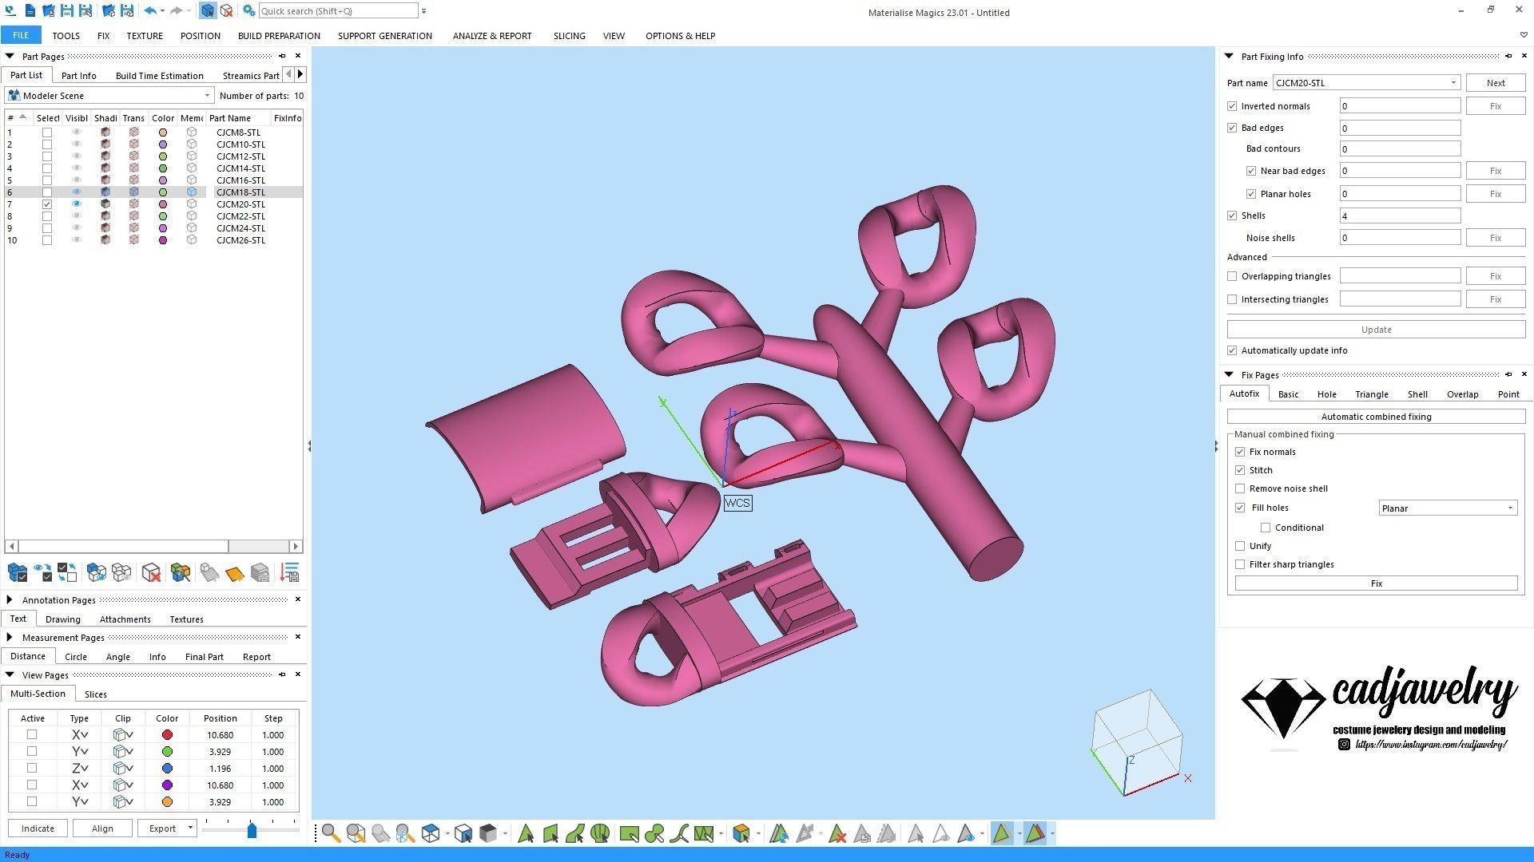Click the zoom magnifier icon in bottom toolbar

point(331,834)
